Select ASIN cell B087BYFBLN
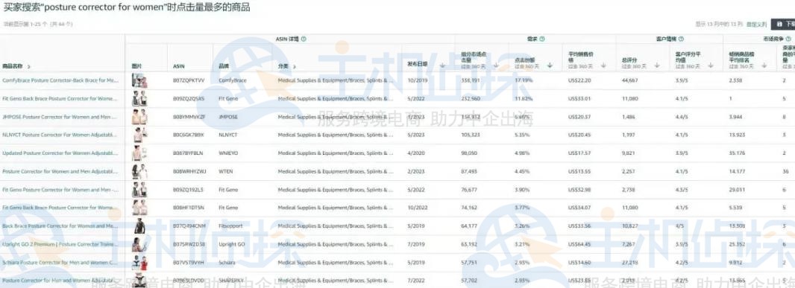 click(x=188, y=153)
